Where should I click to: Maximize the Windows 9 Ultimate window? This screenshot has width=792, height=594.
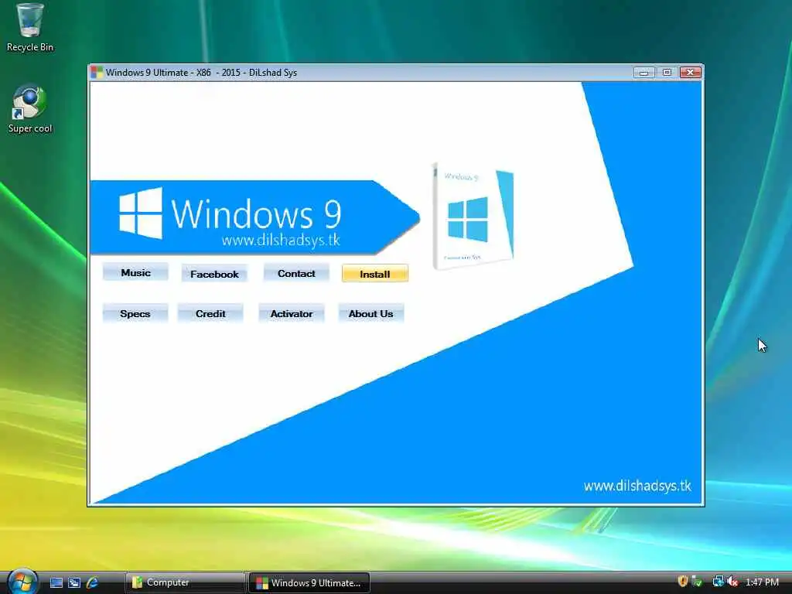(667, 72)
